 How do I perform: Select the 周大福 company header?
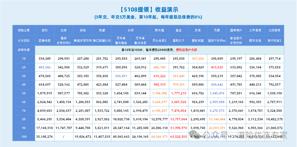click(x=159, y=30)
